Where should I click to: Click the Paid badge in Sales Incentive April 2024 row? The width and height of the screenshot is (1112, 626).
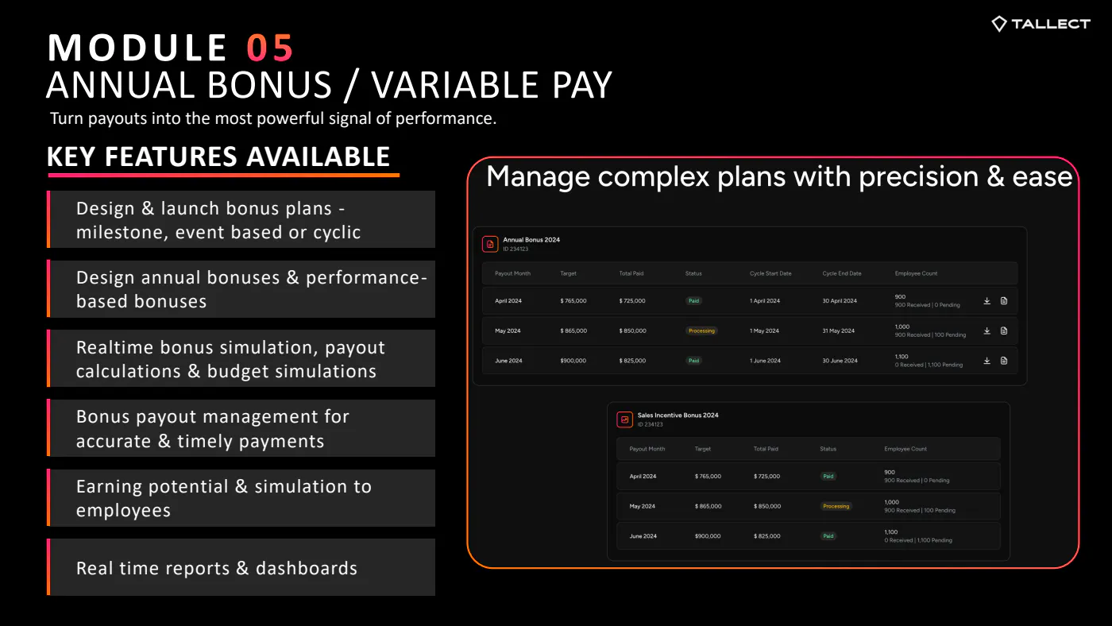(828, 477)
